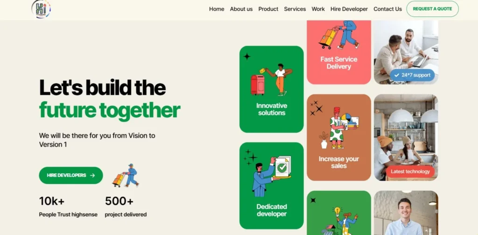Click the Request a Quote button

pyautogui.click(x=432, y=9)
